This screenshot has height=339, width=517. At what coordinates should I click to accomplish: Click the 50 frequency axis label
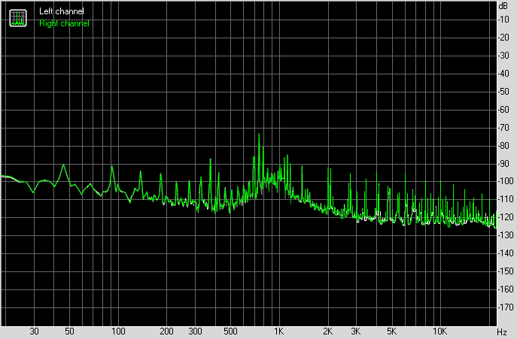69,331
